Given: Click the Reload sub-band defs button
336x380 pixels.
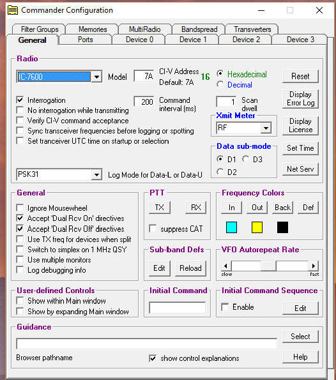Looking at the screenshot, I should [190, 268].
